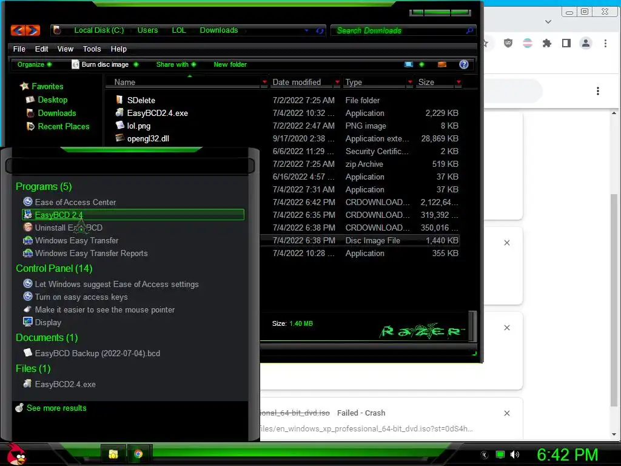Create a New folder
The width and height of the screenshot is (621, 466).
[230, 64]
